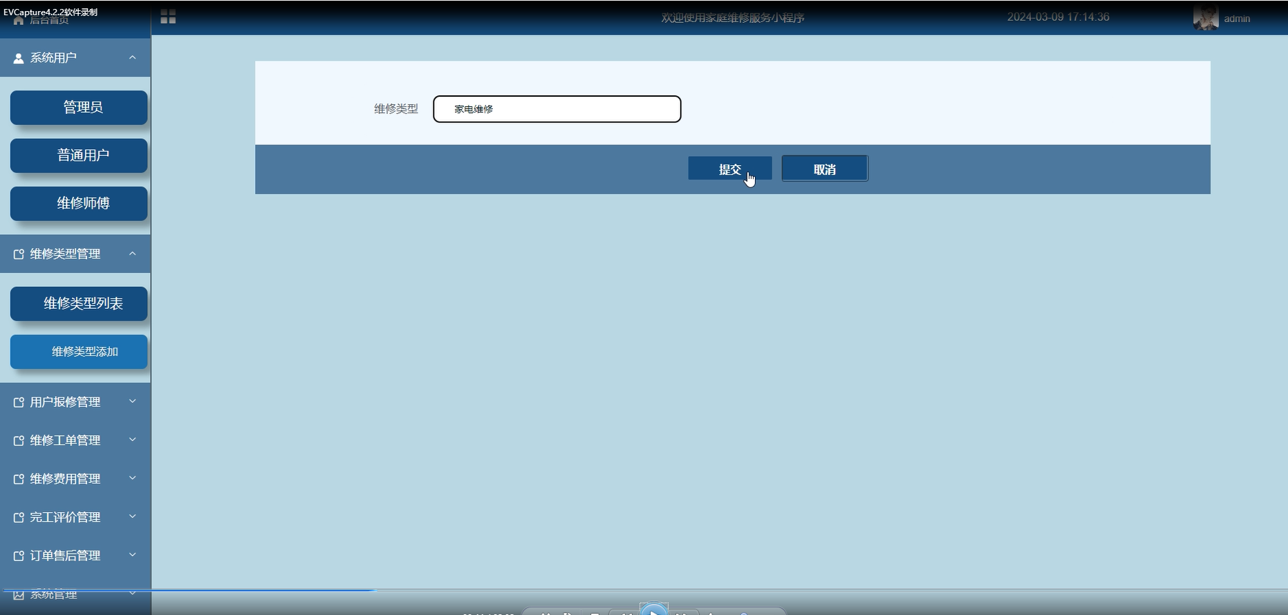Expand the 完工评价管理 chevron
Viewport: 1288px width, 615px height.
pyautogui.click(x=133, y=516)
